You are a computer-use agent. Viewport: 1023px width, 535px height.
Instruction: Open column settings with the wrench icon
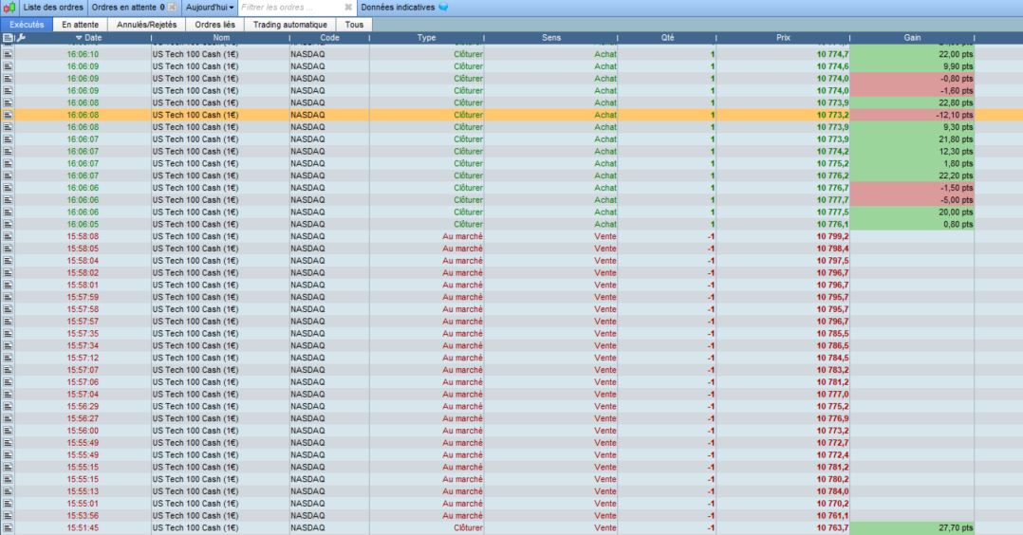pyautogui.click(x=21, y=38)
